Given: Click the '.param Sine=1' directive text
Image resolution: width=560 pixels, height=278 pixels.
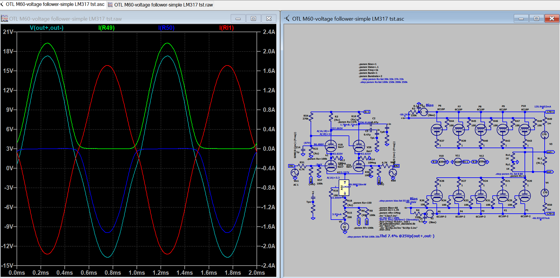Looking at the screenshot, I should [368, 64].
